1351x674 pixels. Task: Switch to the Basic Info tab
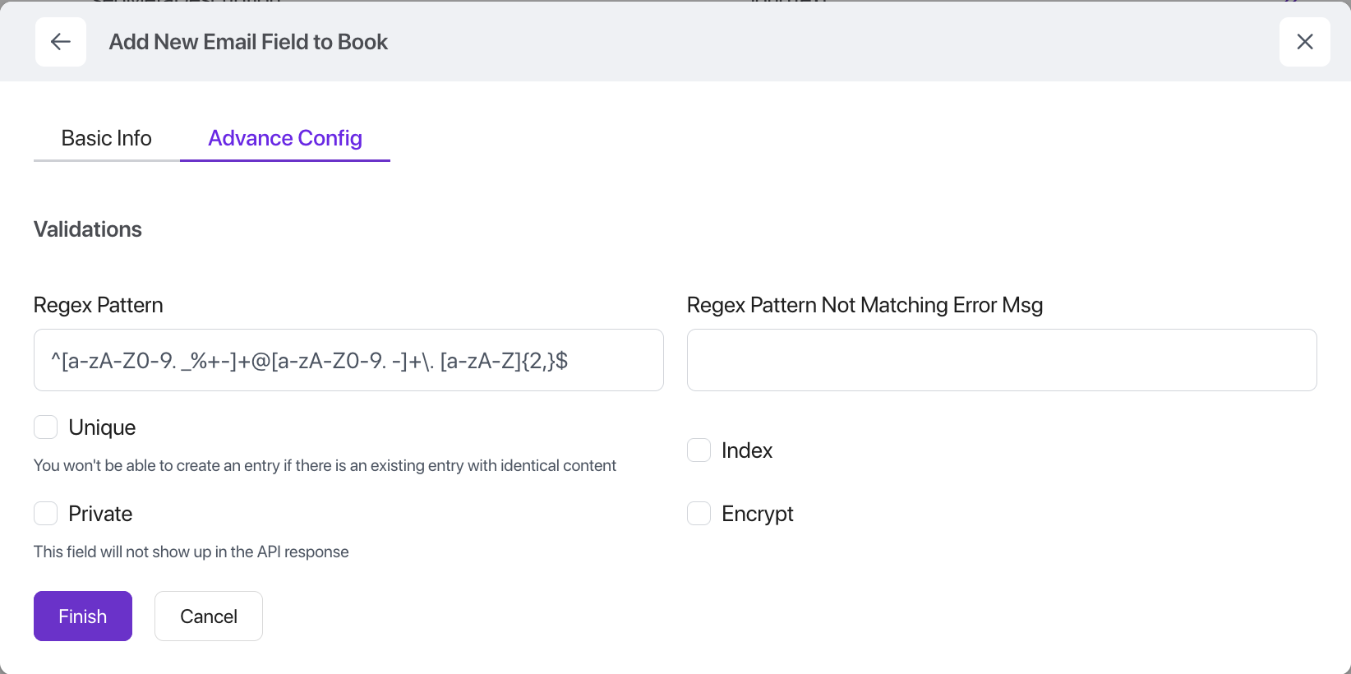pos(106,138)
